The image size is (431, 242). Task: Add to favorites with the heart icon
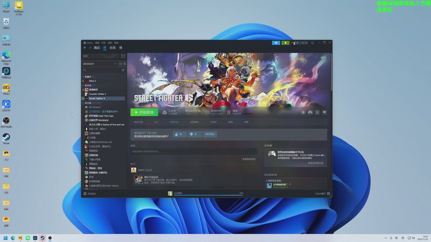tap(324, 112)
